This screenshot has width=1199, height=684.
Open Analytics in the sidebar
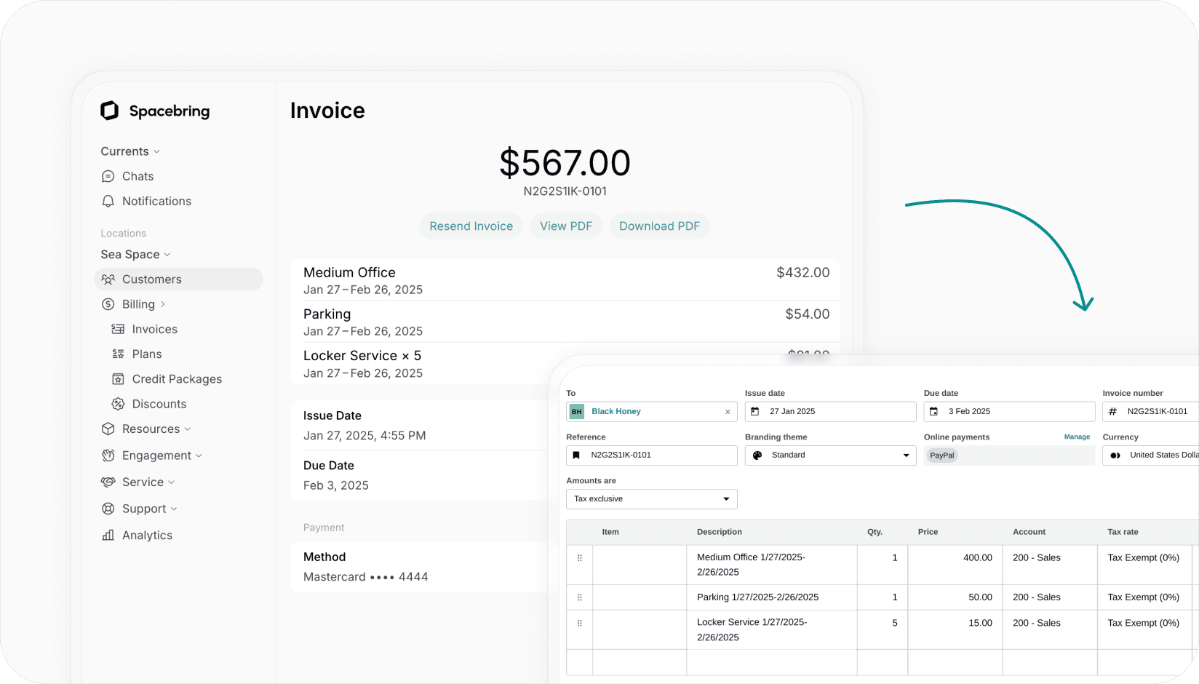[147, 535]
